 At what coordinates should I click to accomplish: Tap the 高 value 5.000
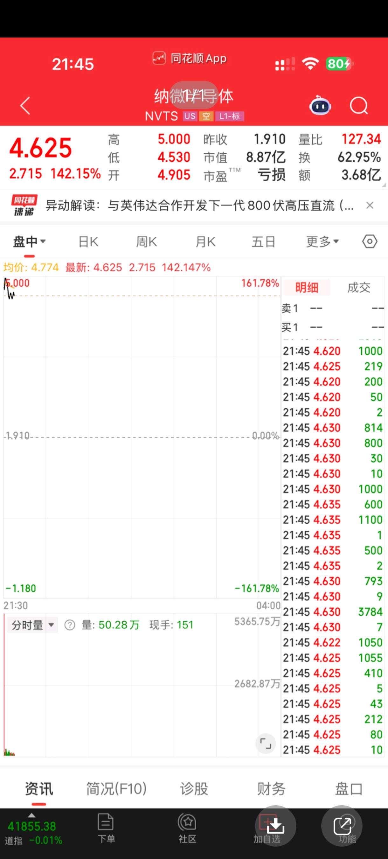pos(174,139)
